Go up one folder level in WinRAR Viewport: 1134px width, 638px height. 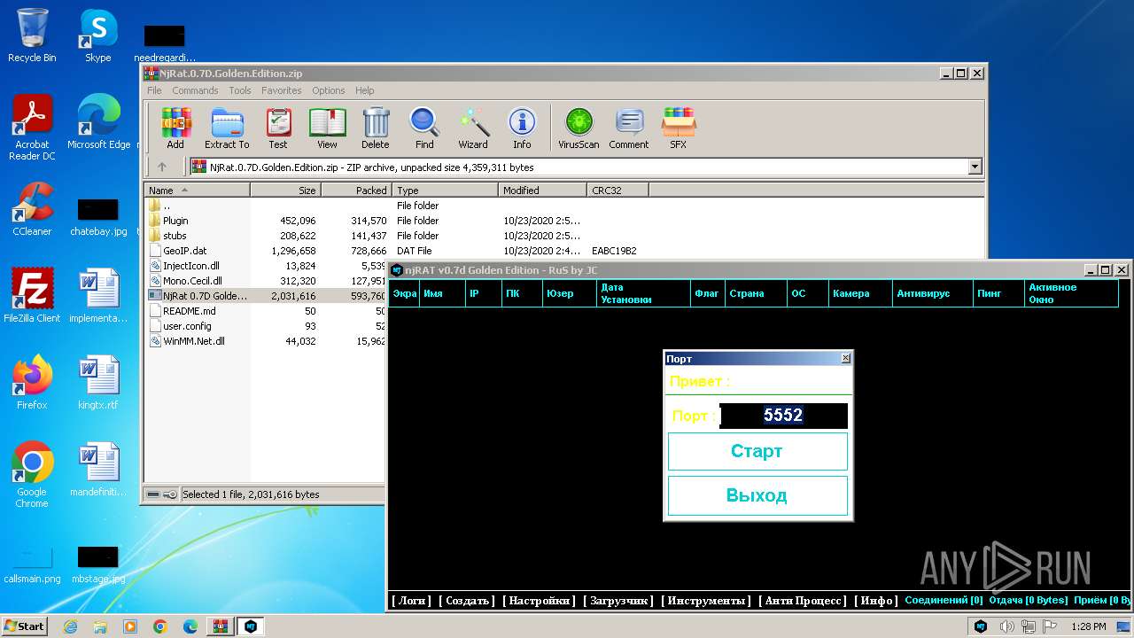click(161, 167)
